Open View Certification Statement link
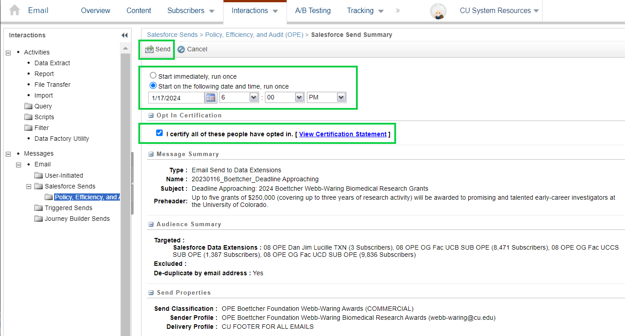Viewport: 625px width, 336px height. point(343,134)
